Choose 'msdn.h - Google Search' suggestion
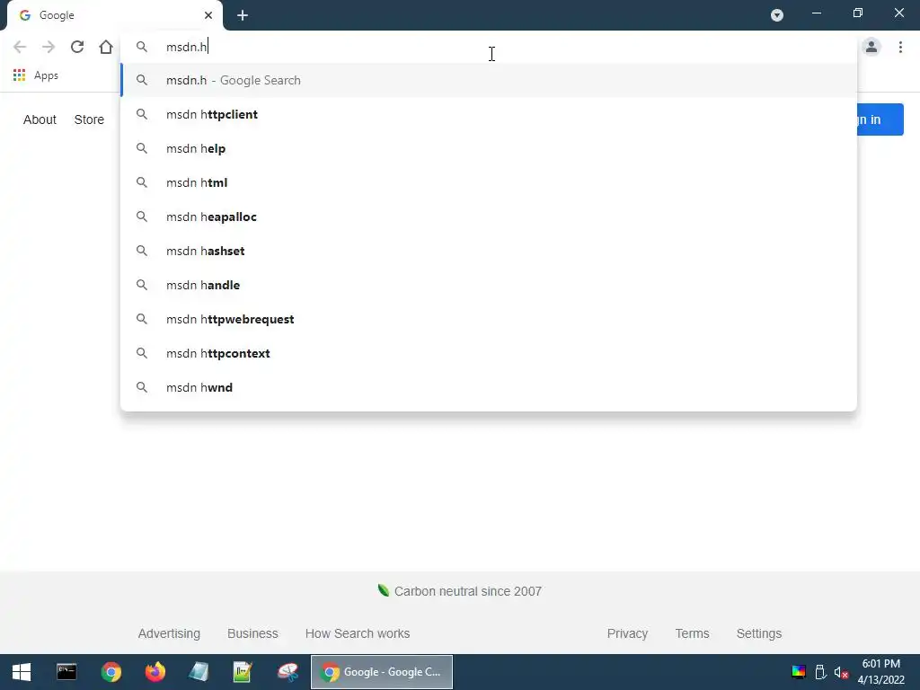Image resolution: width=920 pixels, height=690 pixels. click(488, 80)
